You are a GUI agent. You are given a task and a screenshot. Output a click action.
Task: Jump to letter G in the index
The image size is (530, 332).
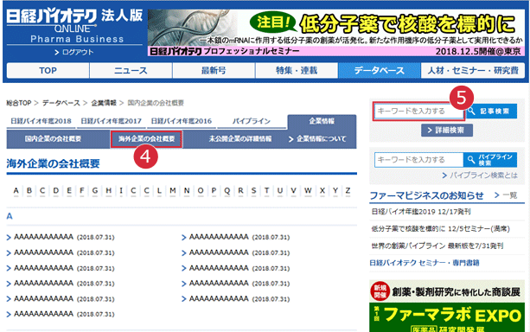pyautogui.click(x=95, y=191)
